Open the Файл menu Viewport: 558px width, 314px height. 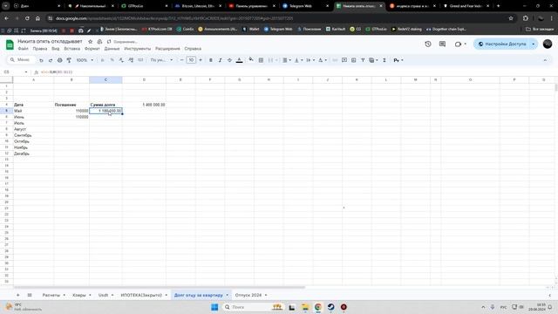24,49
